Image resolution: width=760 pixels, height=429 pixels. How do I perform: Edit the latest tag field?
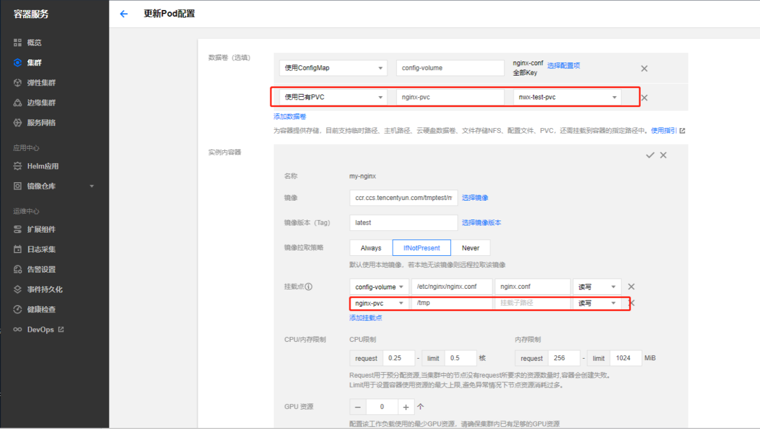403,223
